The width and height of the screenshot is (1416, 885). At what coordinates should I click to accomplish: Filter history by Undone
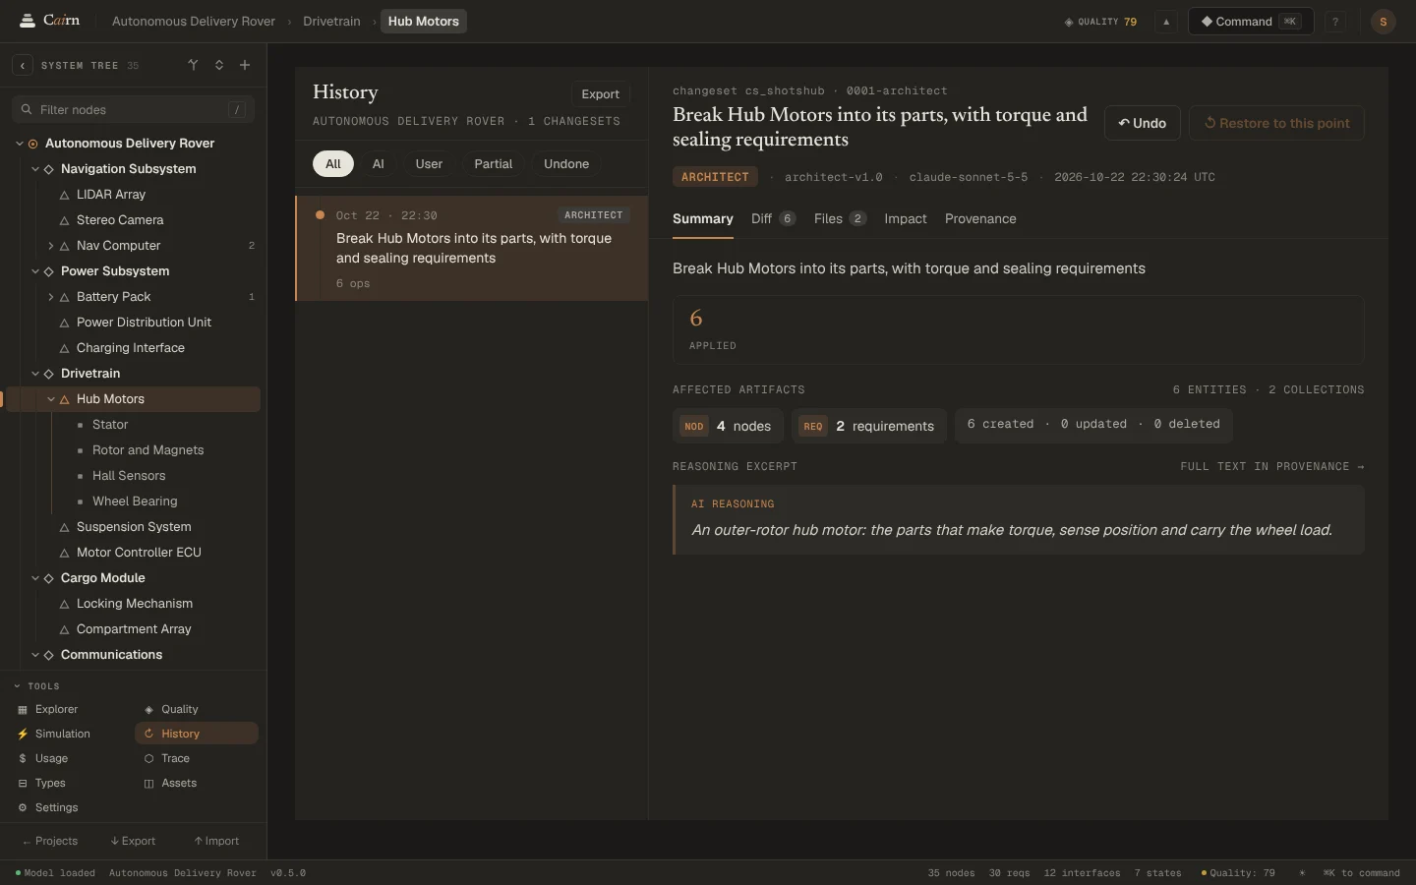(x=566, y=164)
